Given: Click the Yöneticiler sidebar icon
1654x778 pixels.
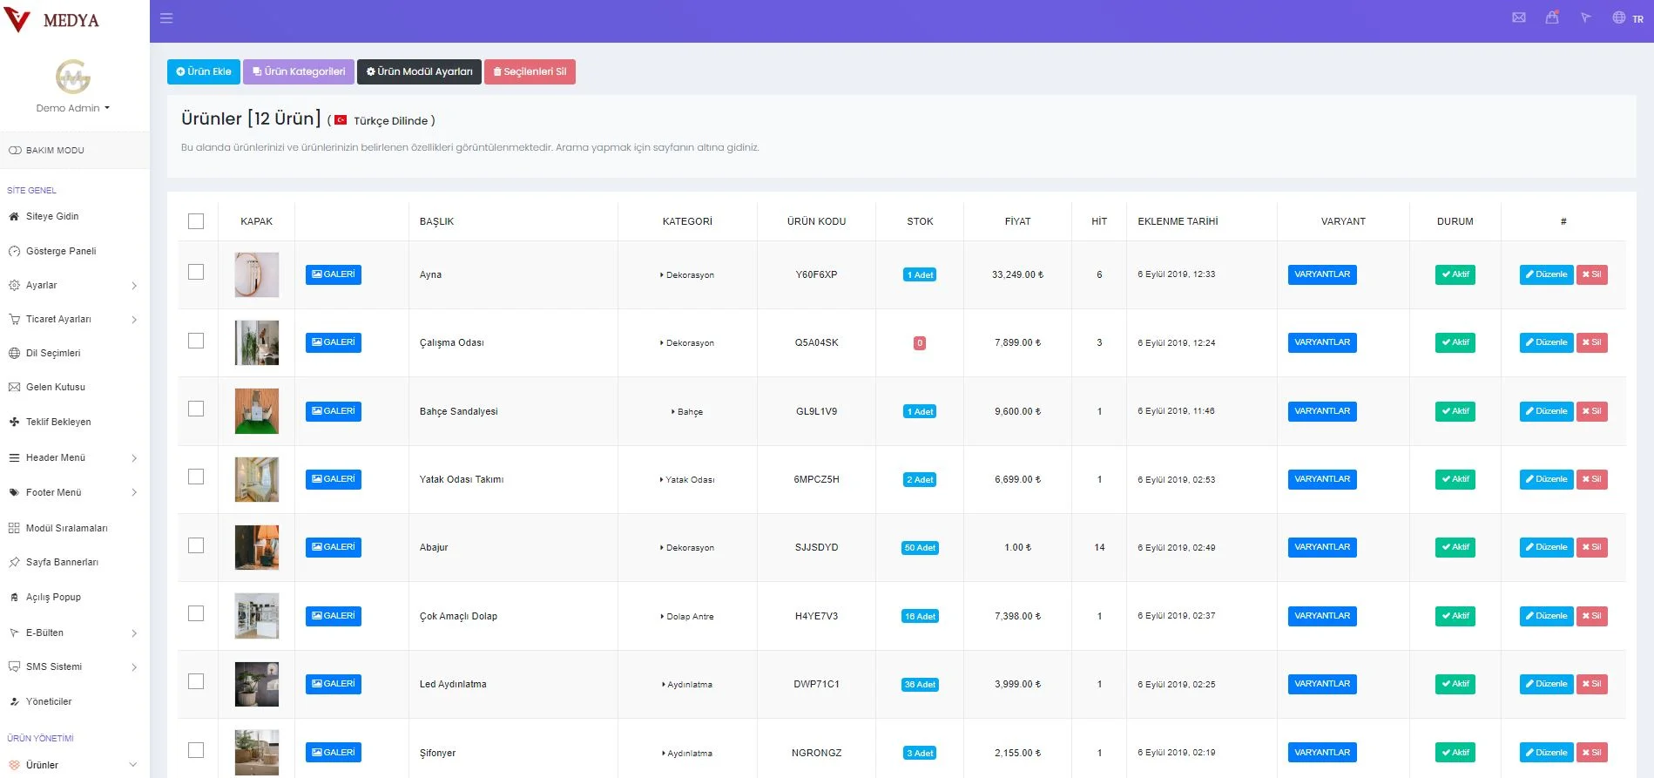Looking at the screenshot, I should tap(14, 701).
